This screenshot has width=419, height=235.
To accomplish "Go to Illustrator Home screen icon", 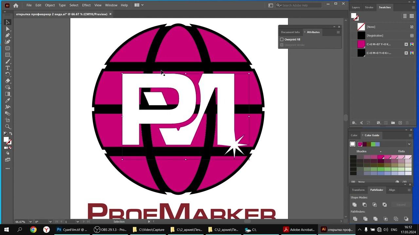I will [x=16, y=5].
